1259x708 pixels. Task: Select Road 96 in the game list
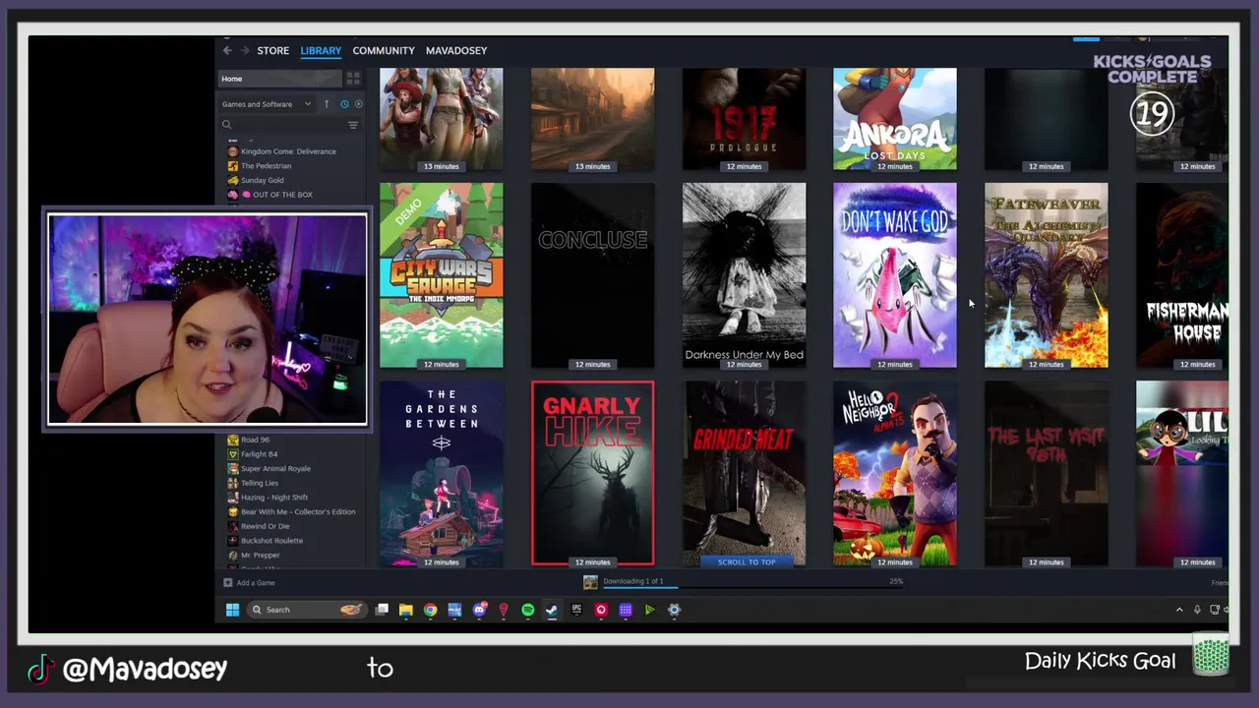255,440
